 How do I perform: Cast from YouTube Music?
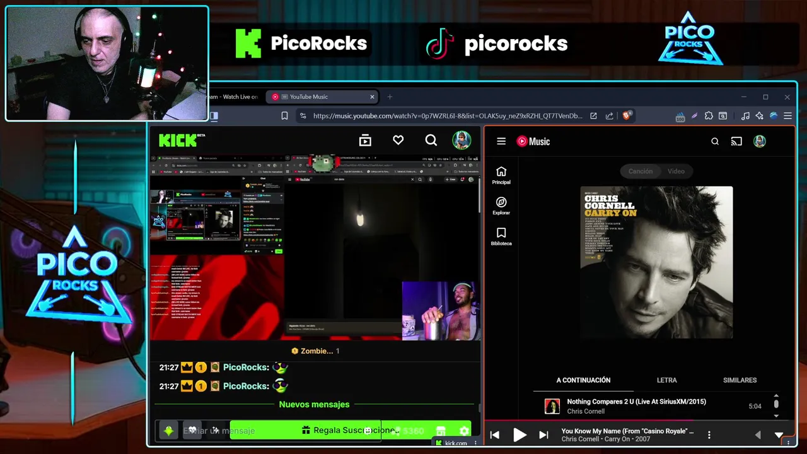(736, 141)
